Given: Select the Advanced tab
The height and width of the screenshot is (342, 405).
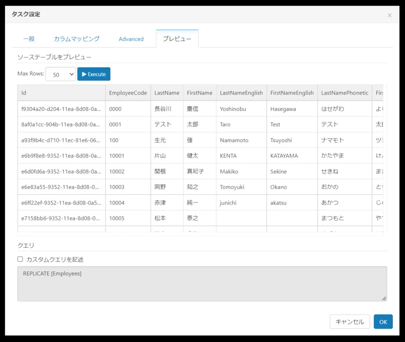Looking at the screenshot, I should pos(131,39).
